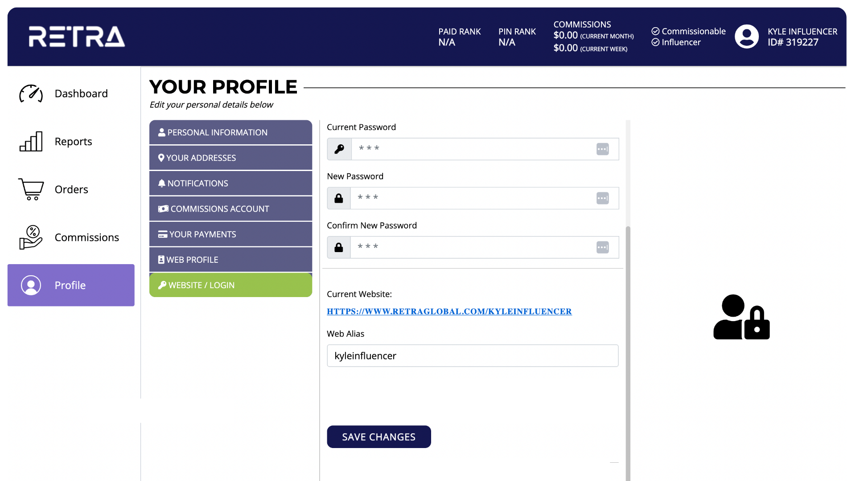Click the Dashboard speedometer icon
This screenshot has height=481, width=856.
[x=31, y=94]
